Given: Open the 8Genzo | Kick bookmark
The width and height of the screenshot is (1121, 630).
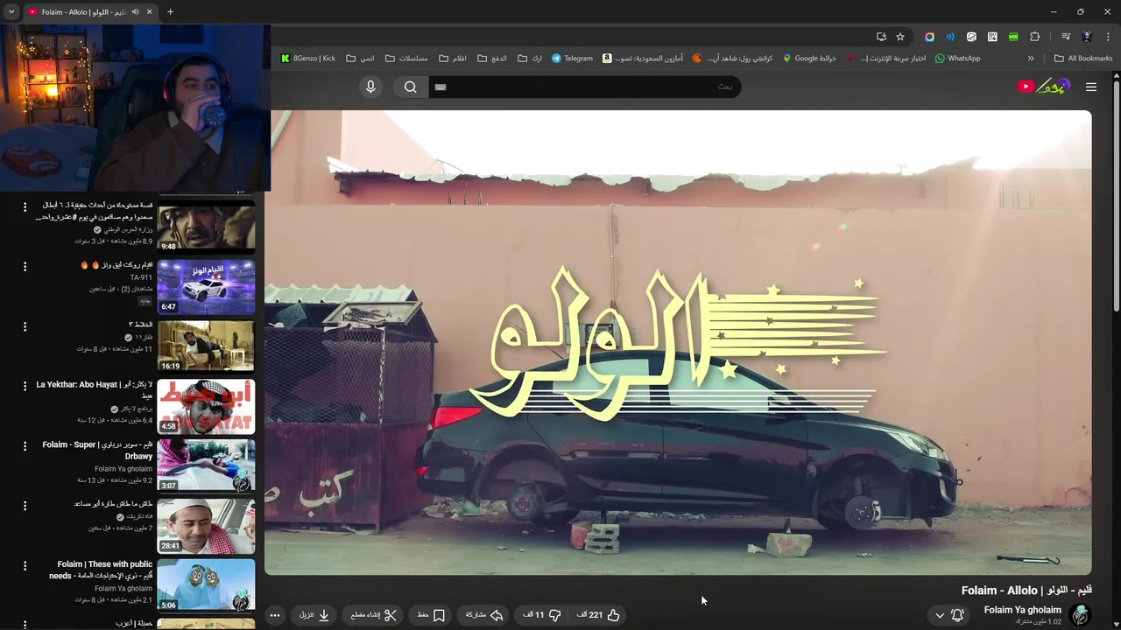Looking at the screenshot, I should tap(308, 59).
